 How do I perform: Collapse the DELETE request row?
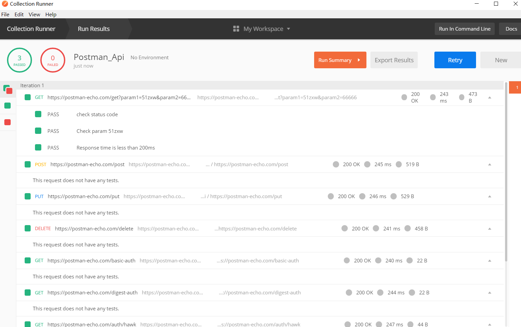click(x=490, y=229)
